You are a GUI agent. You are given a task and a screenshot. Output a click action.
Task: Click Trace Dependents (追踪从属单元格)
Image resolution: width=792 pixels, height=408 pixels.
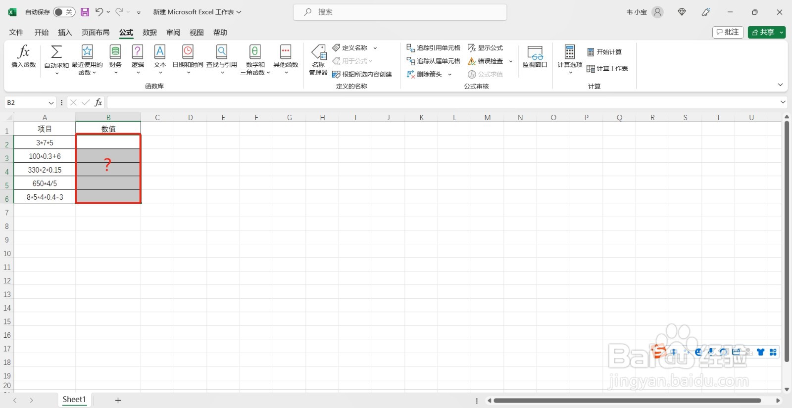[x=434, y=61]
